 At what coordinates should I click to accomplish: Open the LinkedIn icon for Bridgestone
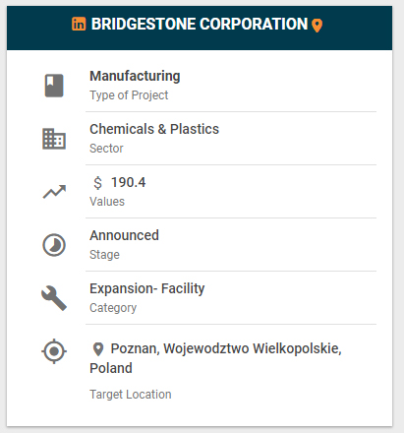click(x=79, y=24)
